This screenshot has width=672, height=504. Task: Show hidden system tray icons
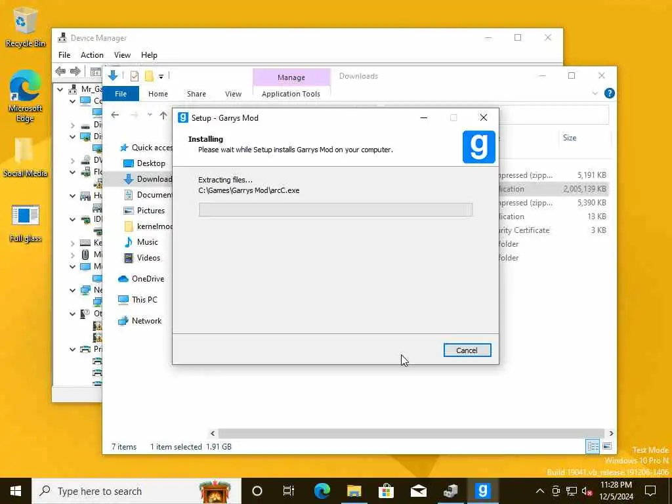coord(540,491)
